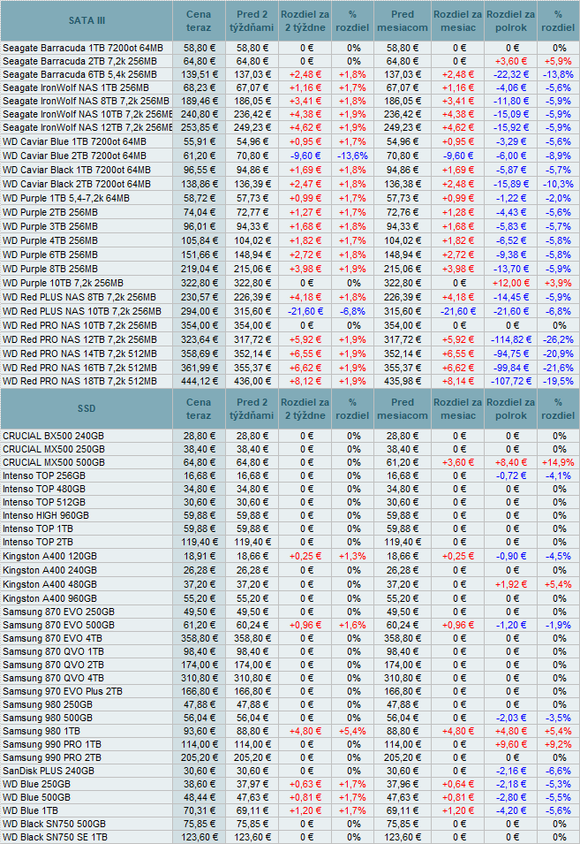The image size is (580, 844).
Task: Click the +8,40 € half-year value for MX500 500GB
Action: (x=510, y=462)
